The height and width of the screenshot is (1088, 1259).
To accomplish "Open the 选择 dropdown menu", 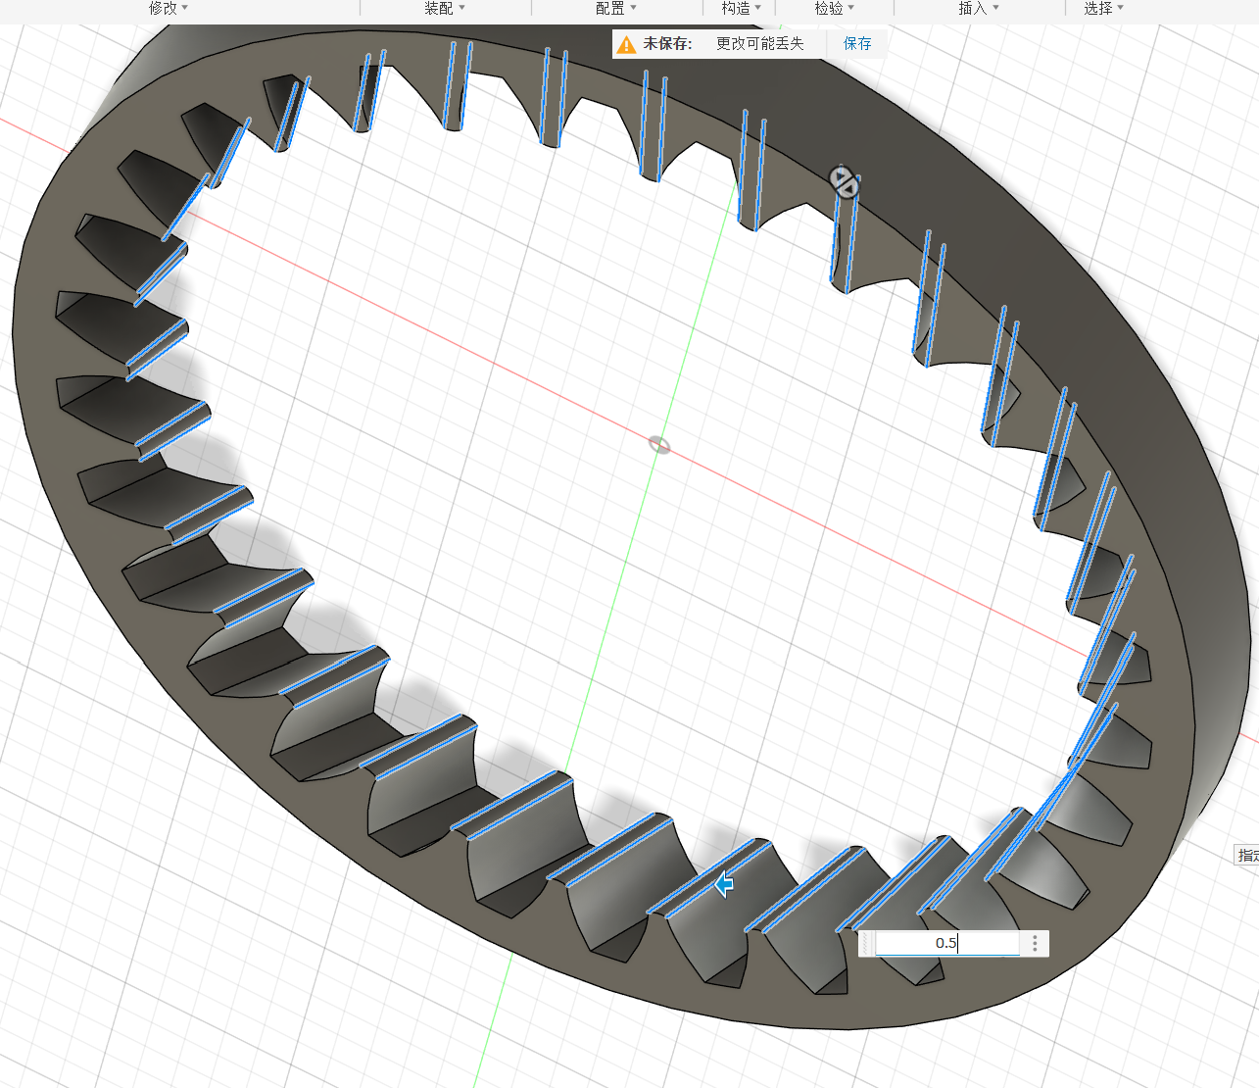I will pos(1104,8).
